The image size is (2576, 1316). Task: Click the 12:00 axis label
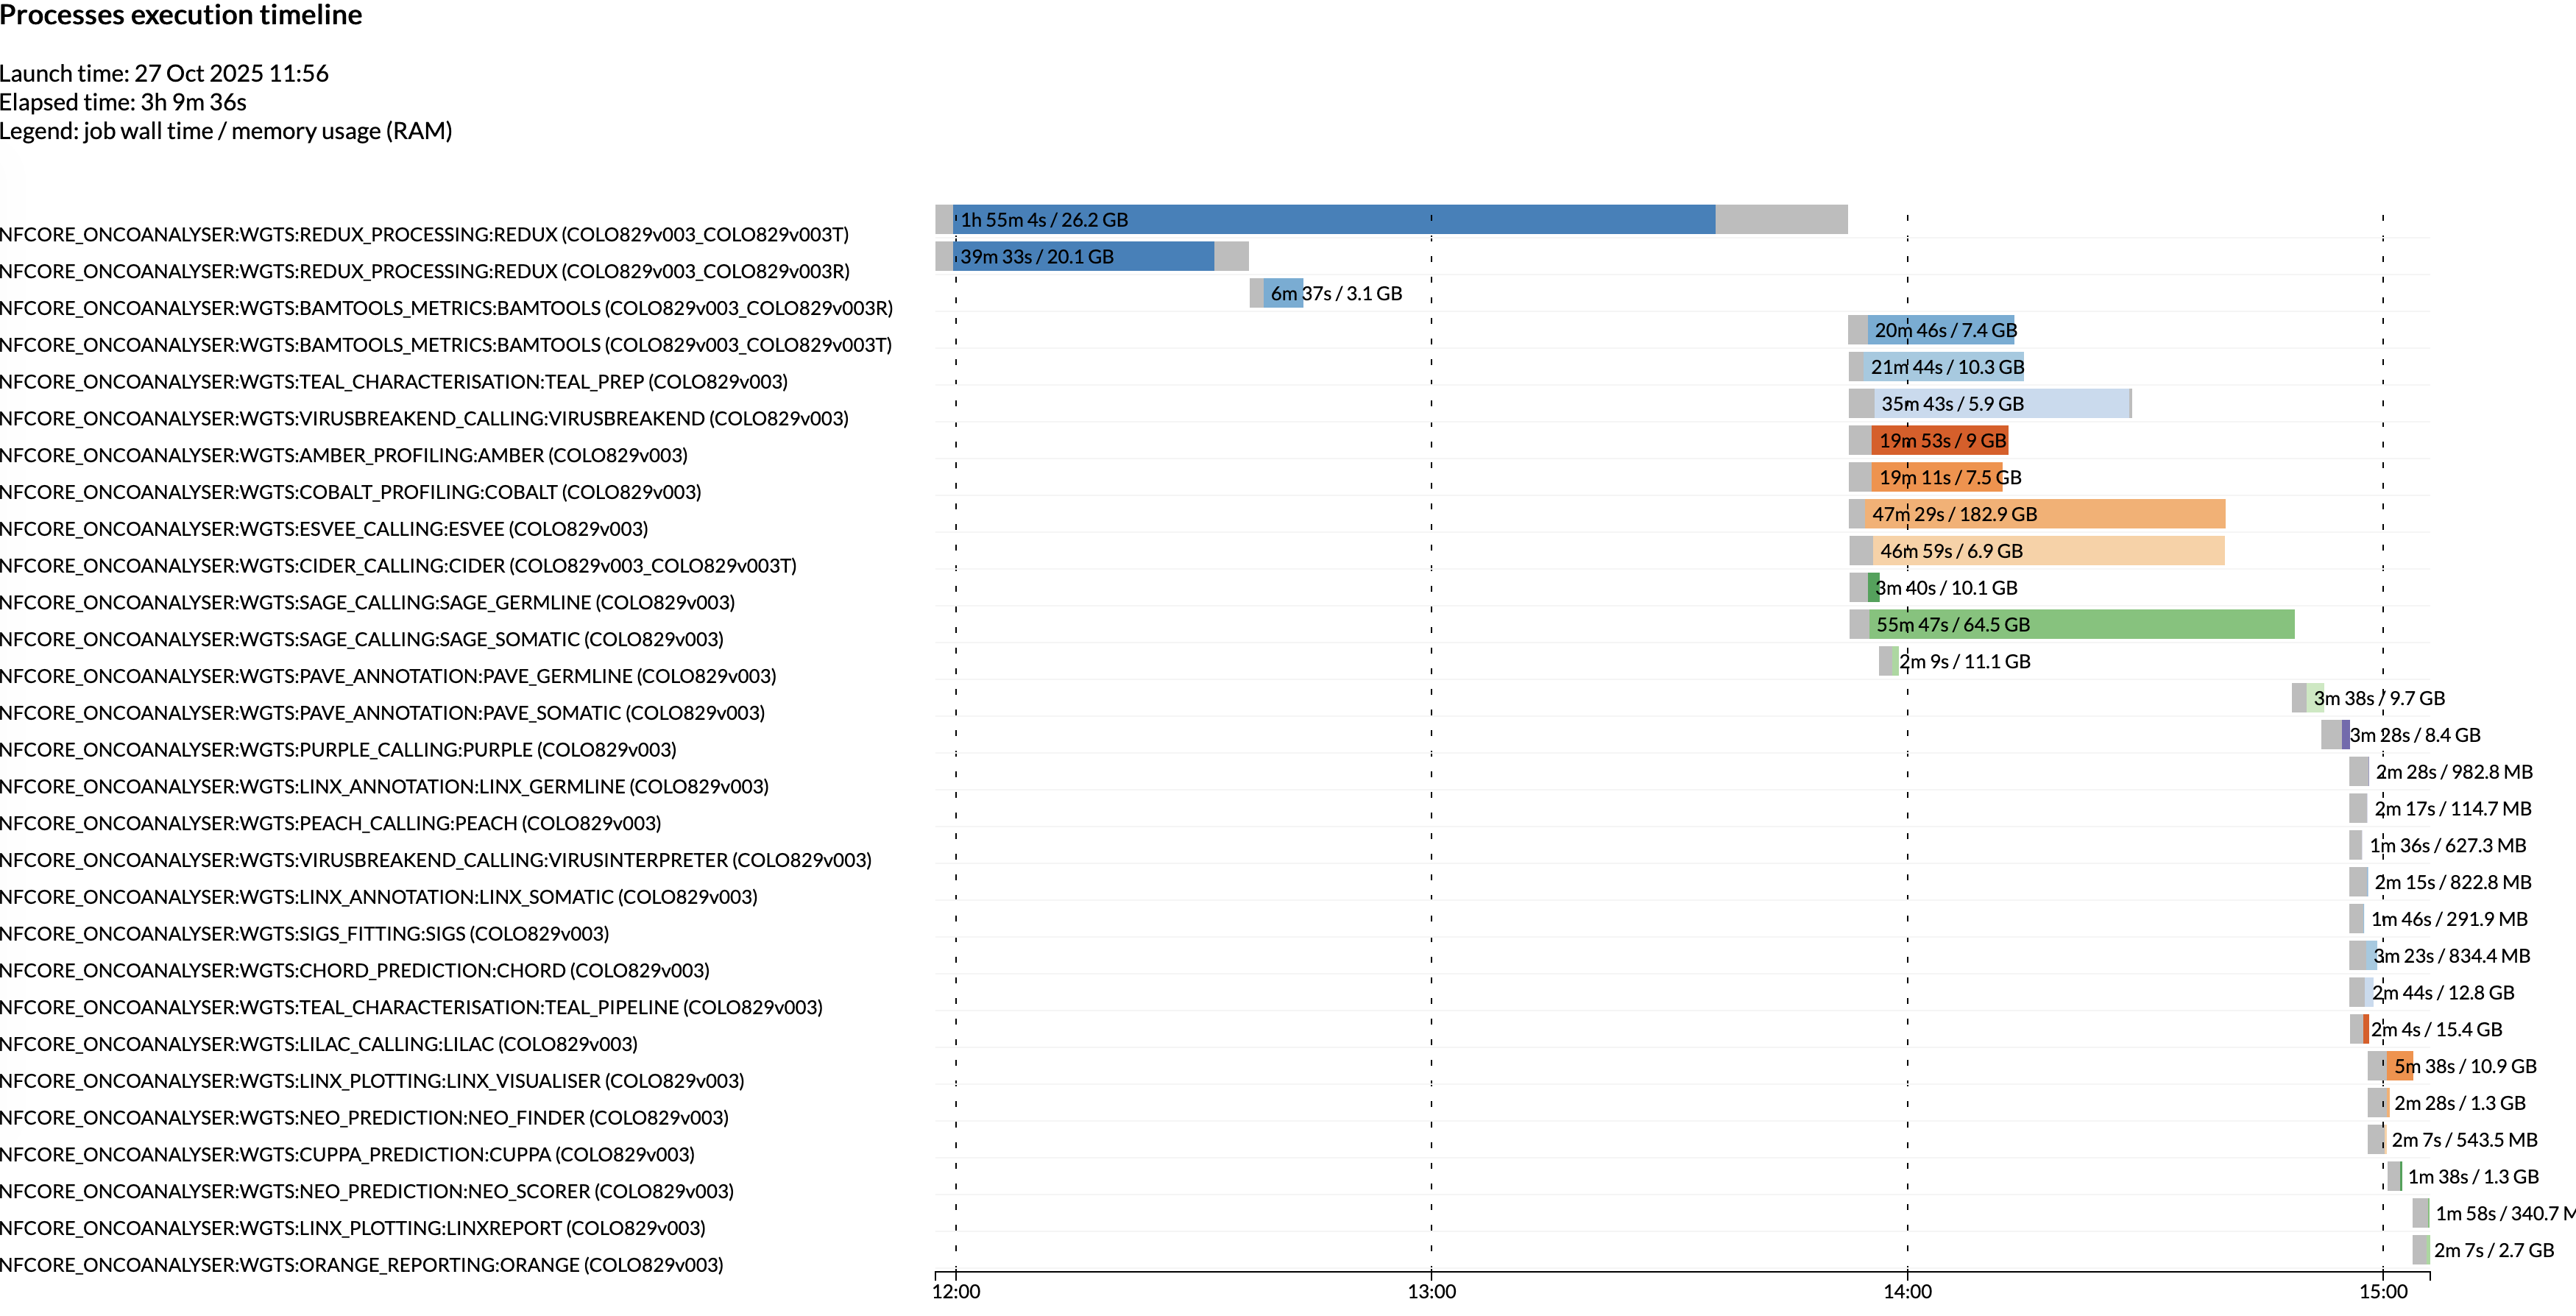tap(956, 1291)
